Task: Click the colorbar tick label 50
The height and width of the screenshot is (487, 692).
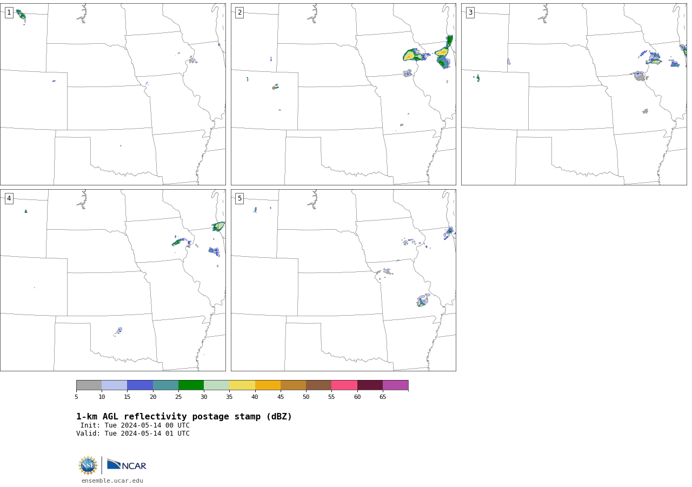Action: [306, 397]
